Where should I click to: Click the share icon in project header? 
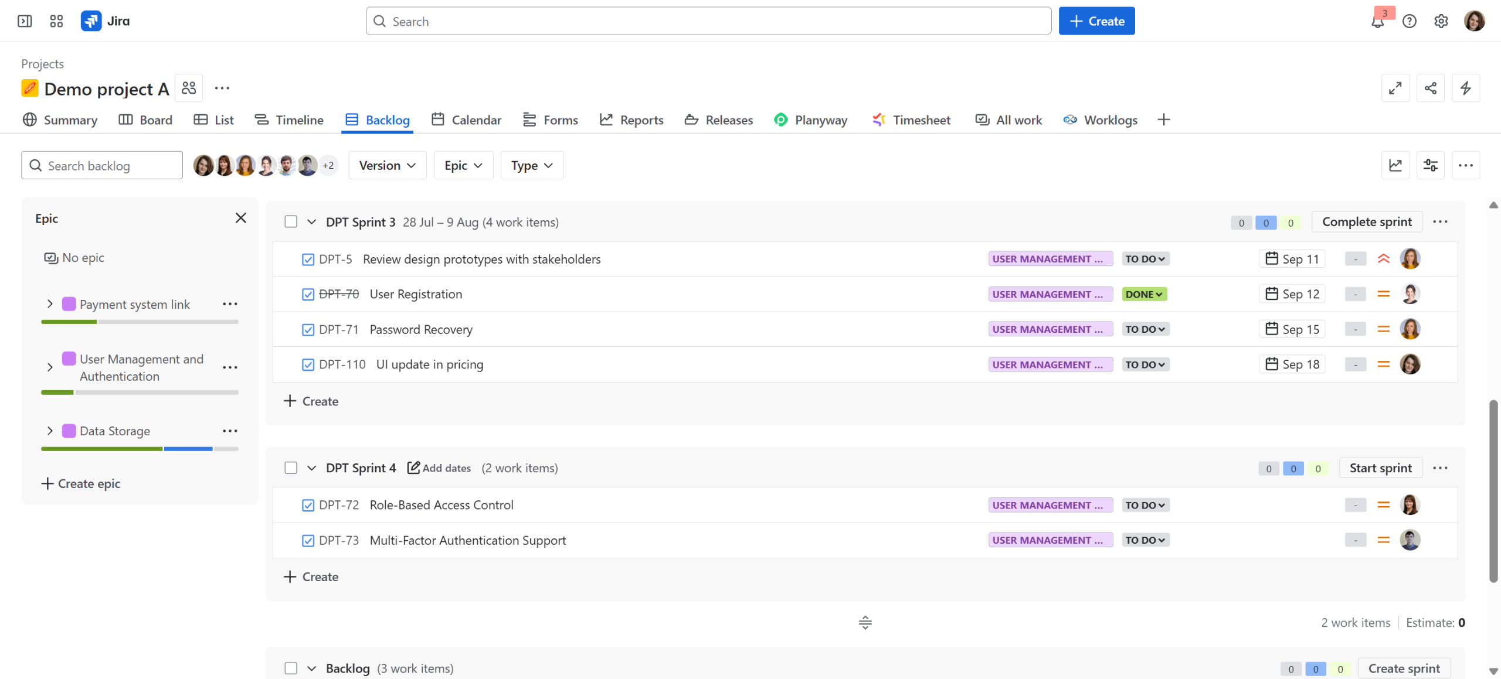[x=1430, y=88]
